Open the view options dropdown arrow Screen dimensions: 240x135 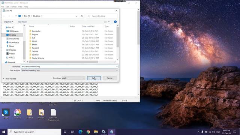point(109,22)
